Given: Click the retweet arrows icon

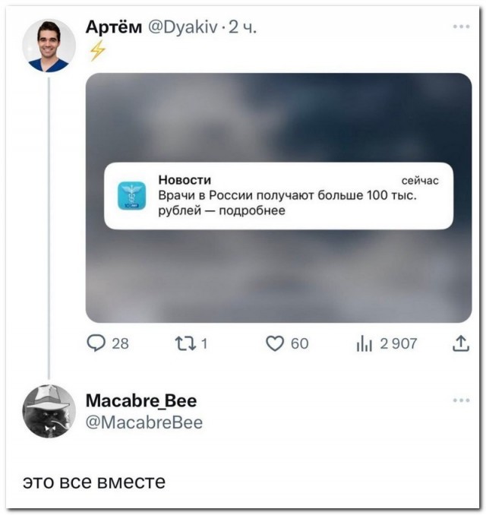Looking at the screenshot, I should (187, 343).
